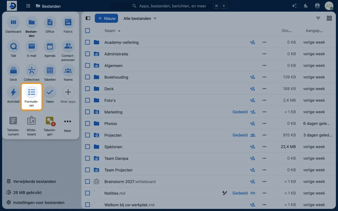Open the Teams app

(68, 73)
